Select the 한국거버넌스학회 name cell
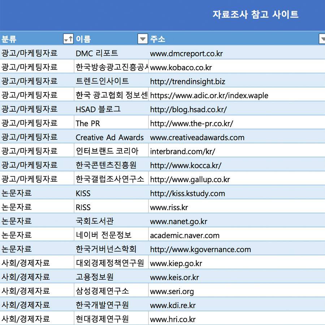The height and width of the screenshot is (325, 325). click(x=111, y=248)
